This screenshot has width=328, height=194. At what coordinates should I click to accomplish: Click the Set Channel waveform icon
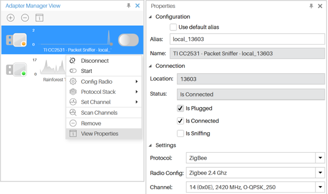pos(73,102)
